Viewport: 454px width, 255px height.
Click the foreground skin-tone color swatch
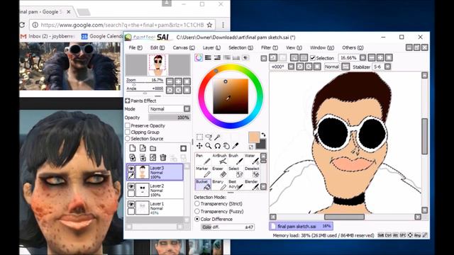pos(254,137)
